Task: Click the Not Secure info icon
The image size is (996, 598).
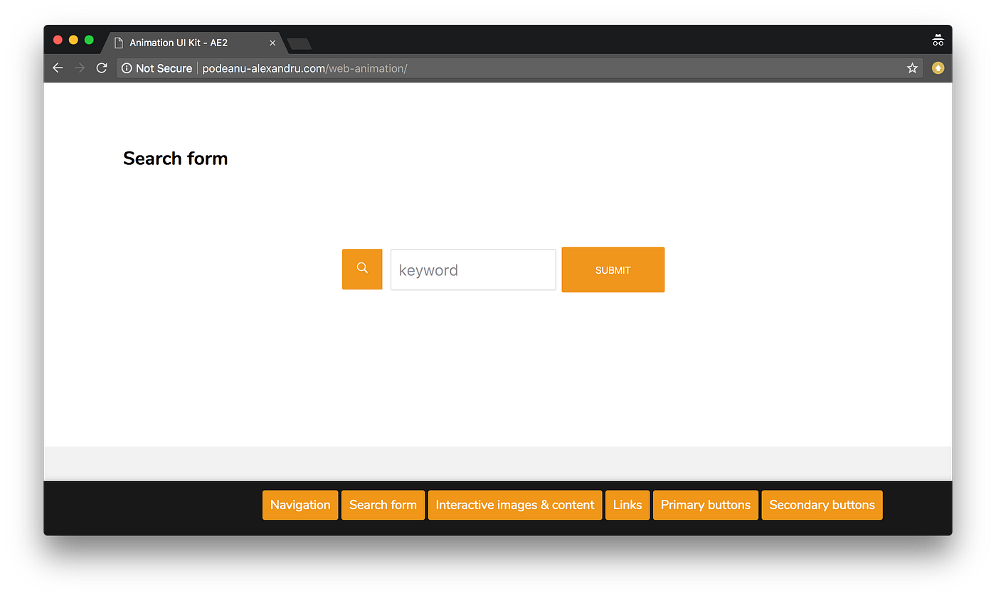Action: pos(127,68)
